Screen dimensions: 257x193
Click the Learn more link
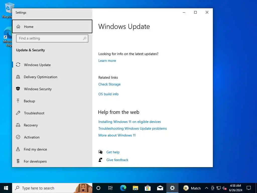107,61
